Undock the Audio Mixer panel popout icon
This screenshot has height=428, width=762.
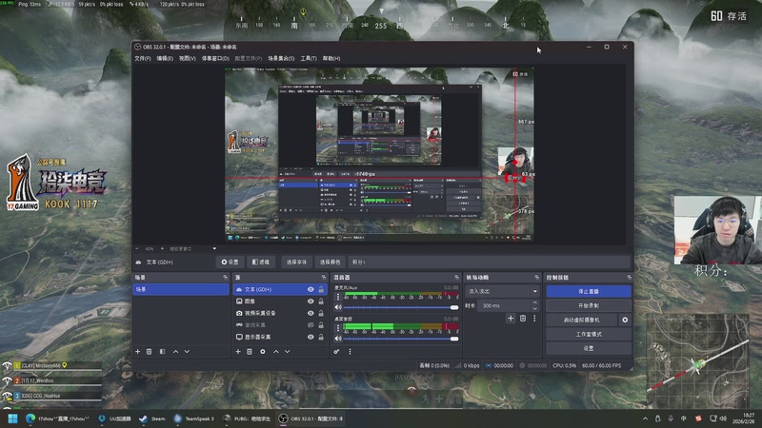click(x=456, y=277)
